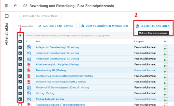Click Personaldokument cell in Niederschrift Nachweisgesetz row
Screen dimensions: 174x106
point(145,87)
